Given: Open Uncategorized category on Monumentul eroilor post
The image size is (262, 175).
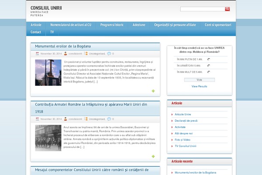Looking at the screenshot, I should (97, 53).
